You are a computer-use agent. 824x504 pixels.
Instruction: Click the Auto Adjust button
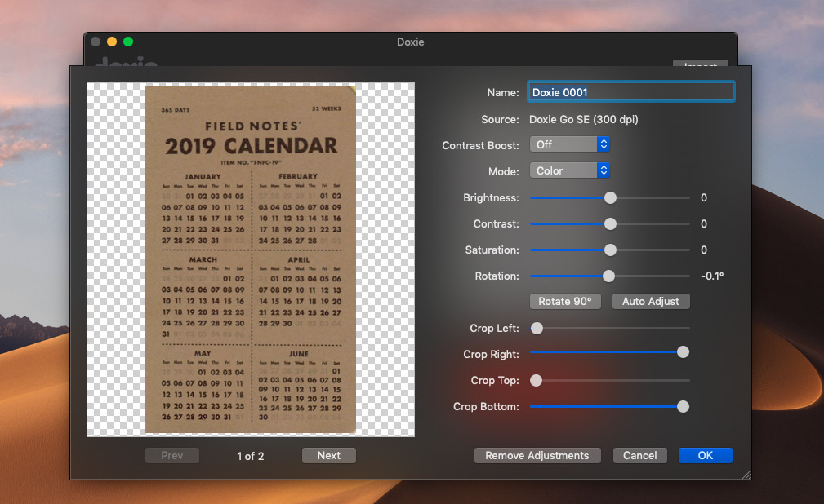(651, 302)
